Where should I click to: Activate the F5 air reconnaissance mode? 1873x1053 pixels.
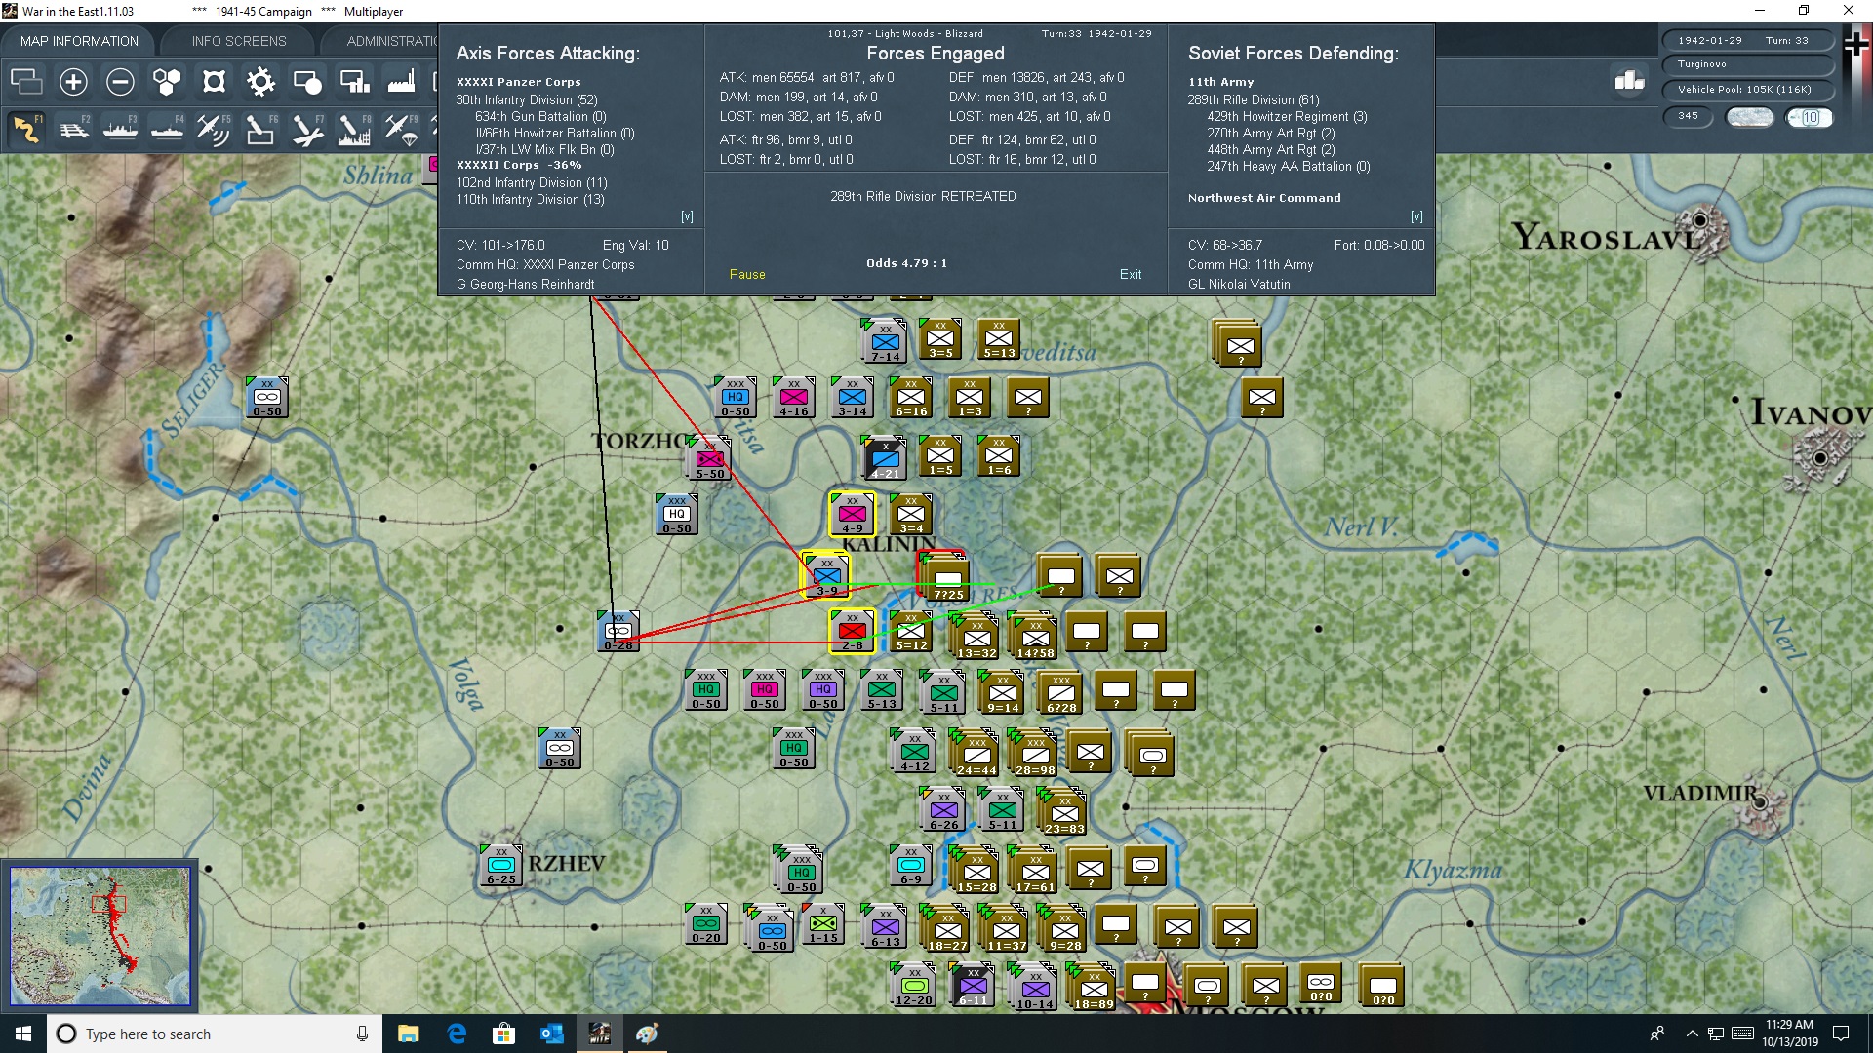pos(214,129)
